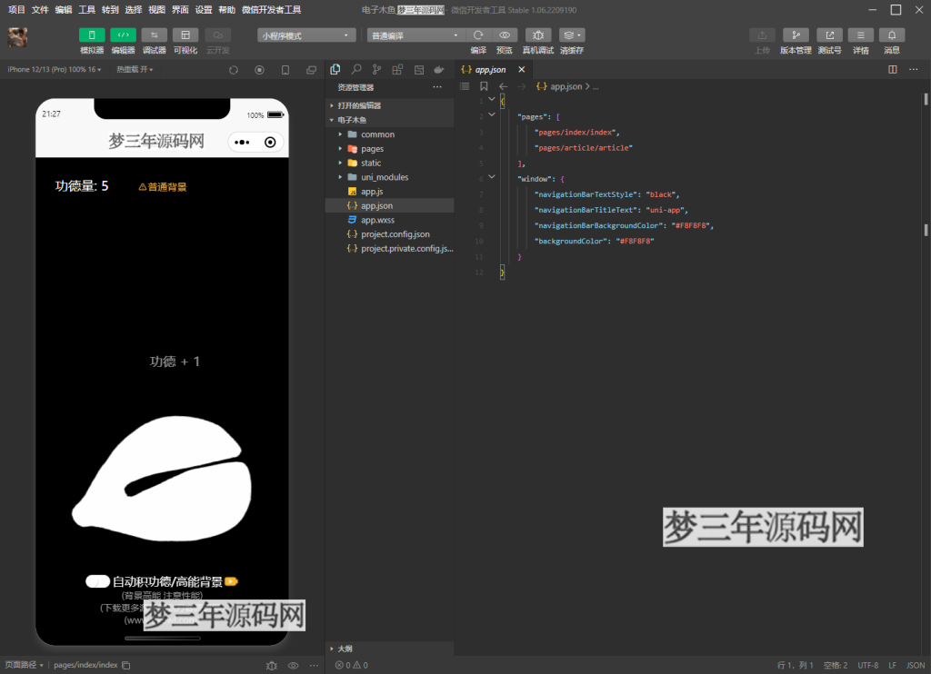This screenshot has height=674, width=931.
Task: Toggle the 模拟器 simulator panel button
Action: 92,35
